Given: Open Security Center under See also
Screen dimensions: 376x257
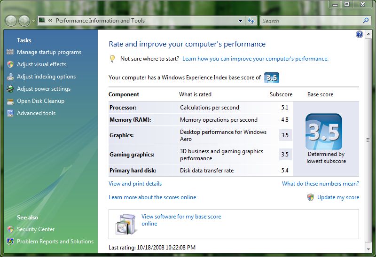Looking at the screenshot, I should click(x=36, y=229).
